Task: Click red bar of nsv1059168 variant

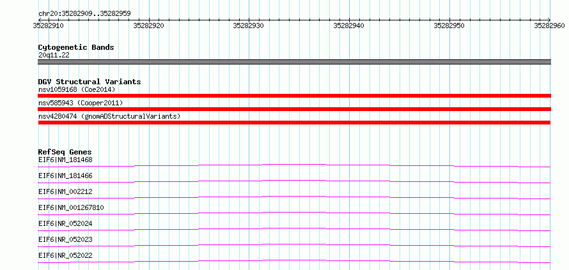Action: (294, 96)
